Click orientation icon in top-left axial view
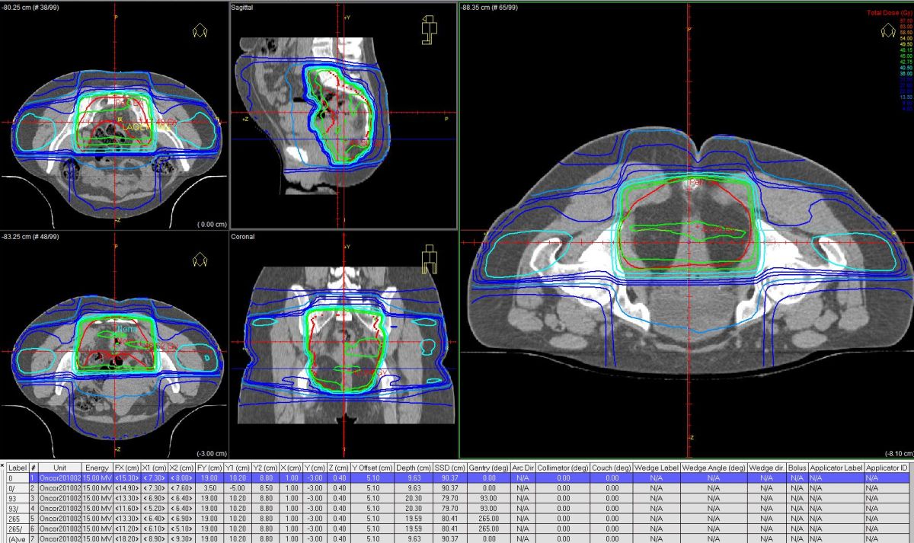Screen dimensions: 914x543 tap(201, 30)
